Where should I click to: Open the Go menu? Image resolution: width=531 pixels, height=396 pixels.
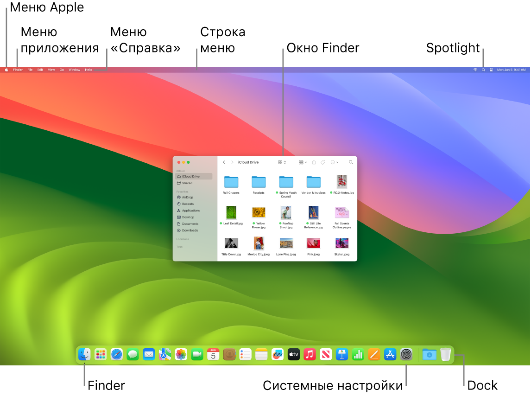coord(62,70)
